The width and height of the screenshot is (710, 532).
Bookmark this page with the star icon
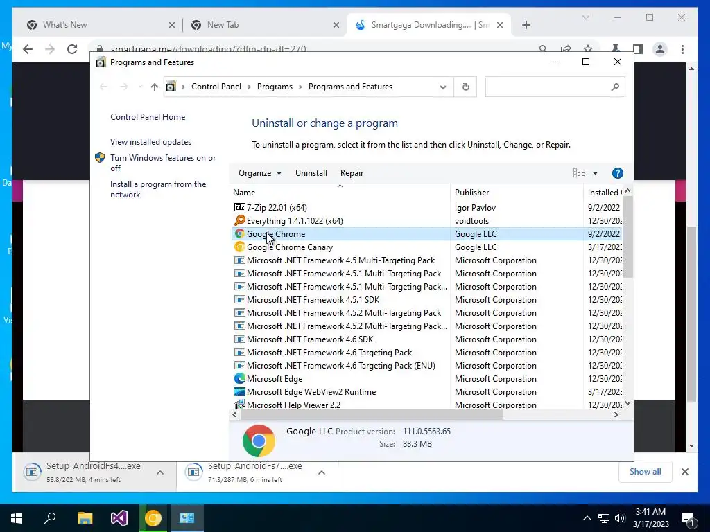pos(588,48)
